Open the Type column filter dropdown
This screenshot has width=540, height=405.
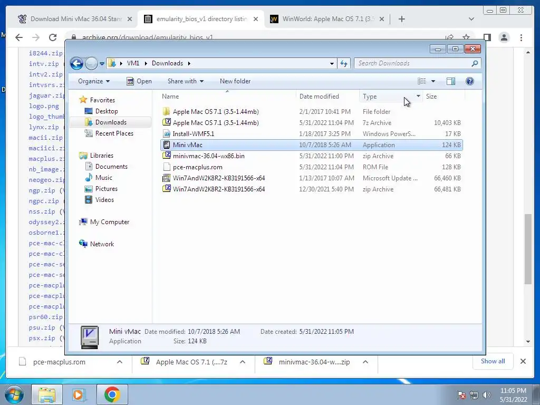coord(418,96)
